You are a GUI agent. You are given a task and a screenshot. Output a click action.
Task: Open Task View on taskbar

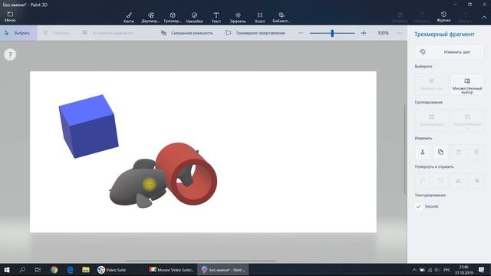pyautogui.click(x=38, y=270)
